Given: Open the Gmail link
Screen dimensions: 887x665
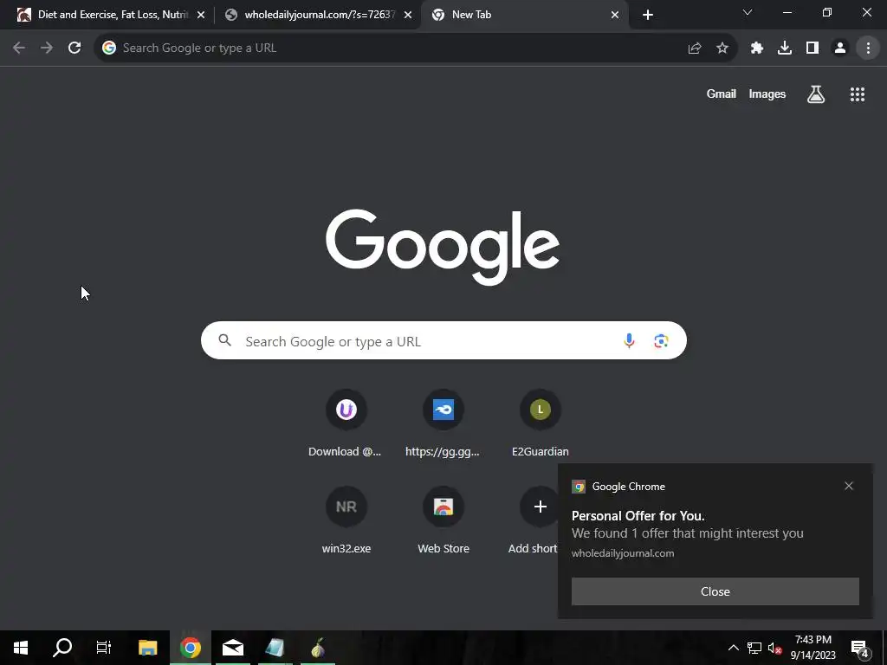Looking at the screenshot, I should pyautogui.click(x=721, y=94).
